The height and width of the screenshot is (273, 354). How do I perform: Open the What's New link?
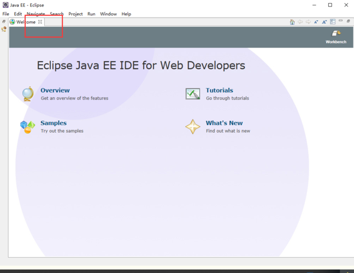point(224,123)
